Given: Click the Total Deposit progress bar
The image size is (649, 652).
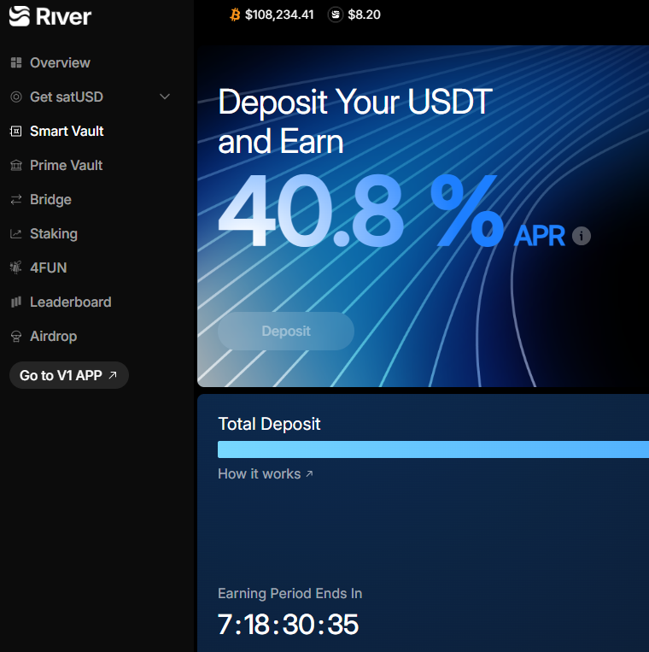Looking at the screenshot, I should coord(433,449).
